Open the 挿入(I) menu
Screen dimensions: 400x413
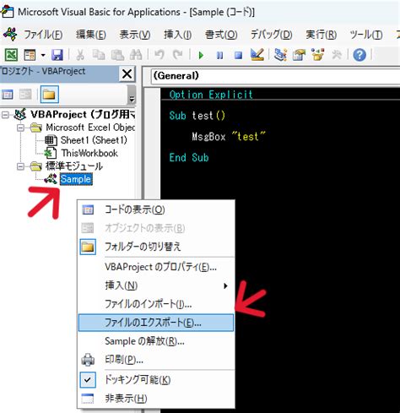tap(178, 35)
